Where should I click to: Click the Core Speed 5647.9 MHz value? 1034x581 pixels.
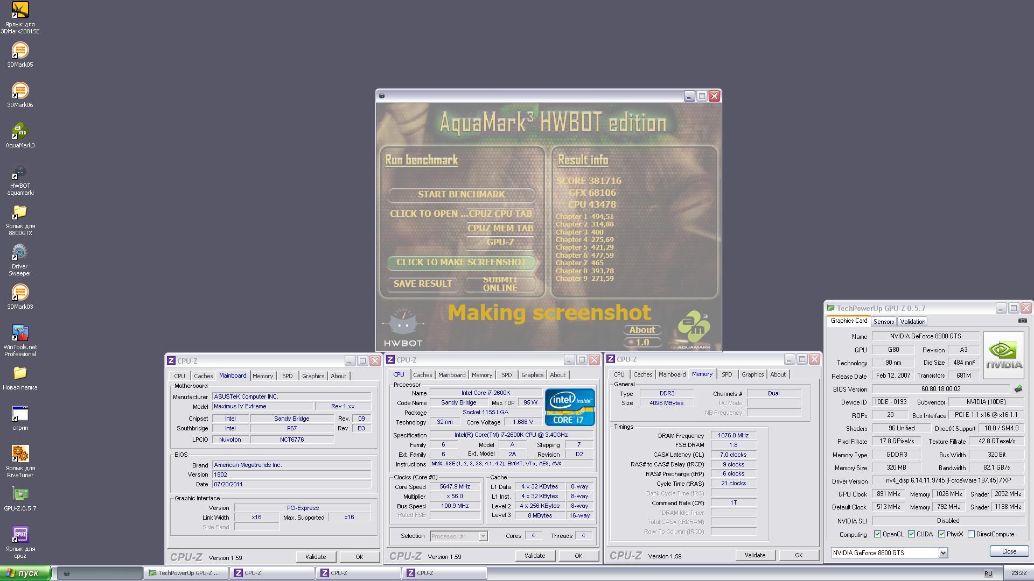[x=455, y=486]
